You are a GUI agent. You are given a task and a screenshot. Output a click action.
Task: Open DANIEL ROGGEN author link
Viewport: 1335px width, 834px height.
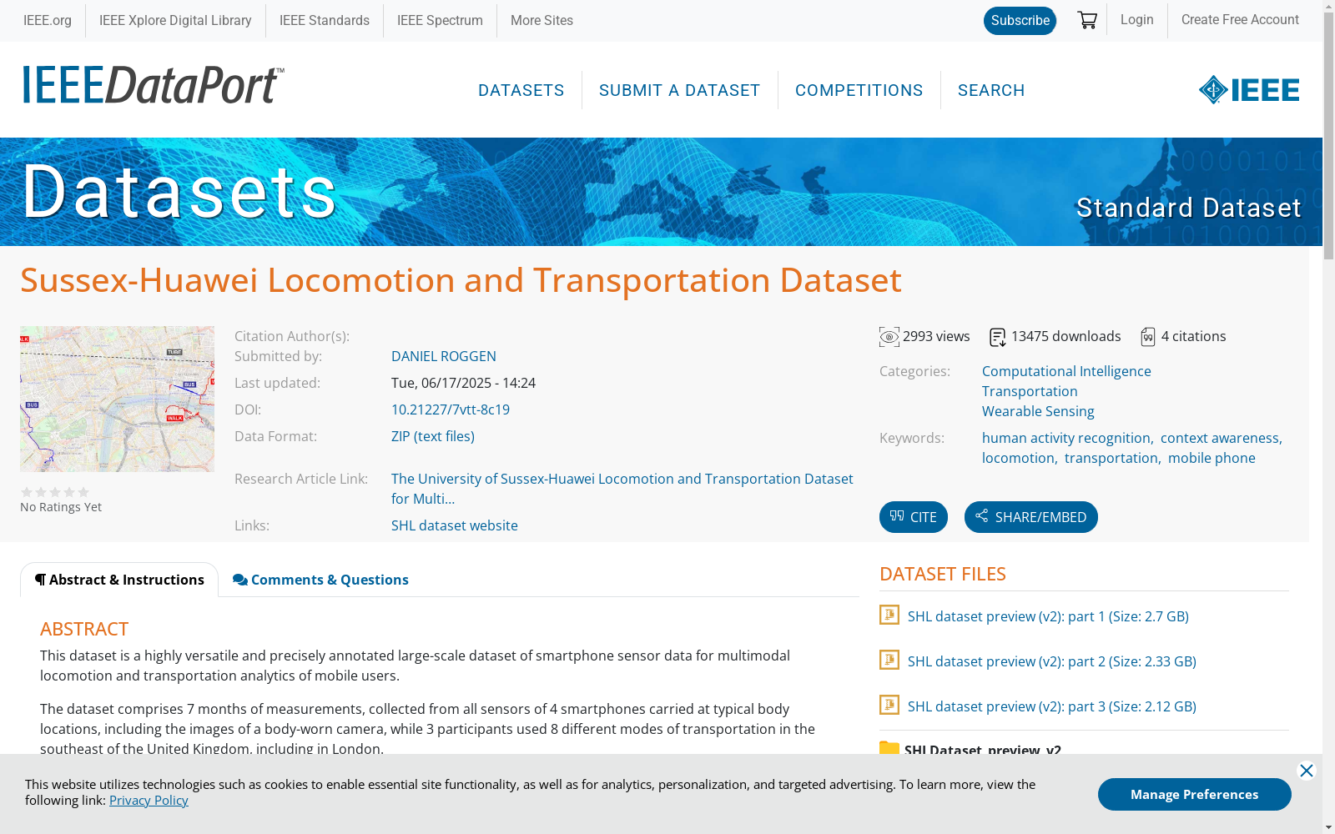pyautogui.click(x=444, y=356)
